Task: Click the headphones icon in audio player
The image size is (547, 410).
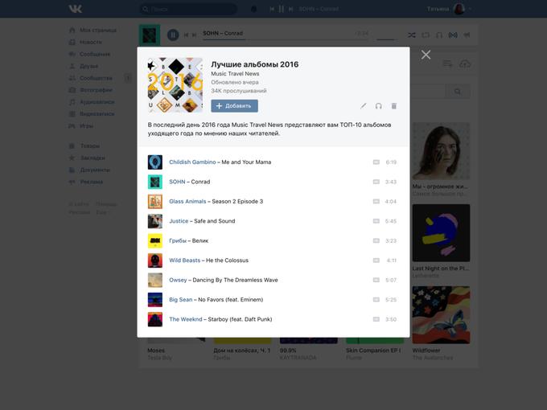Action: 439,35
